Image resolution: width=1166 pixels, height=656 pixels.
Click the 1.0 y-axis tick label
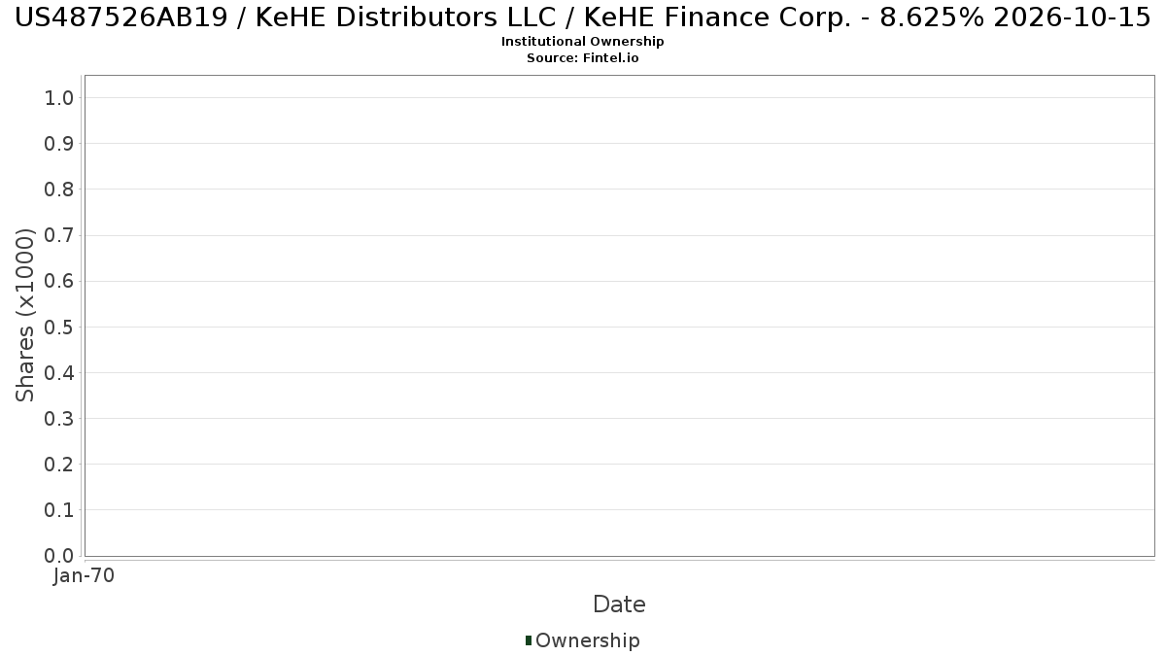tap(59, 98)
